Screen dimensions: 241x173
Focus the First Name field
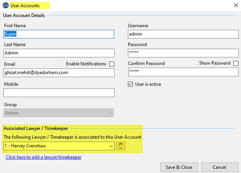point(59,34)
